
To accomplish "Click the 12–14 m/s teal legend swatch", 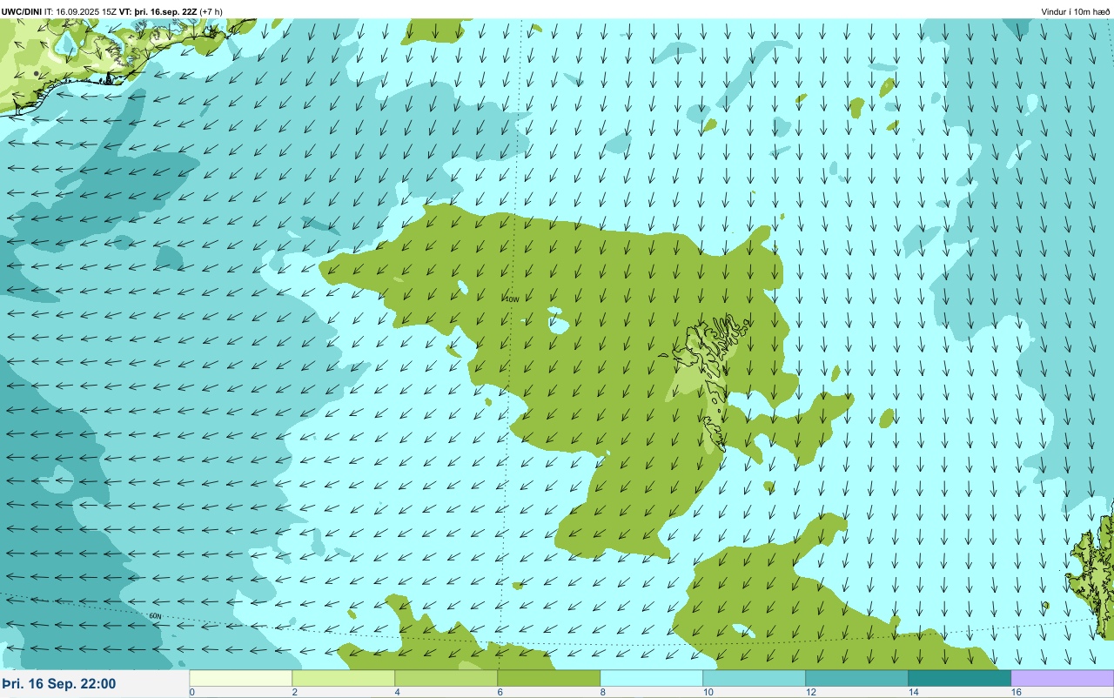I will pos(857,678).
